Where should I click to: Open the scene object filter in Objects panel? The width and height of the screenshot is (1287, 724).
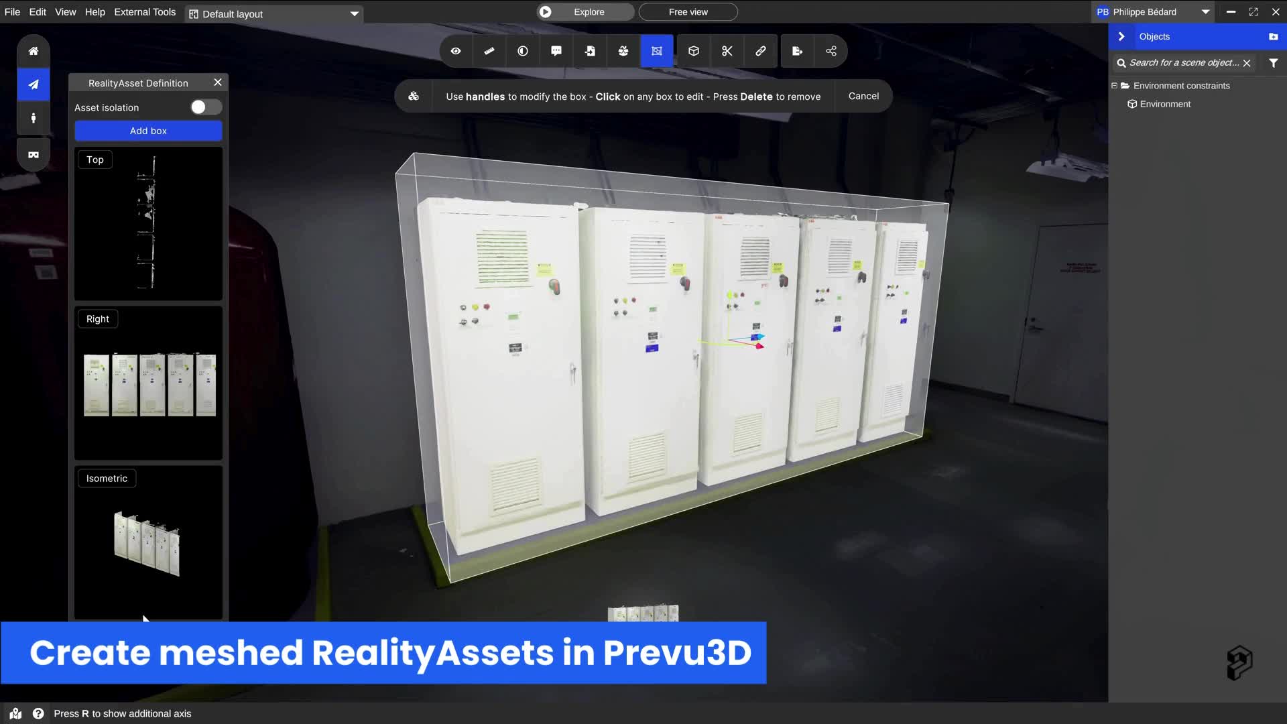tap(1273, 62)
